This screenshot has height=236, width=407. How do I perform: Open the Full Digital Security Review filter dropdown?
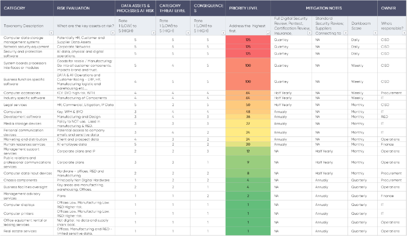[309, 33]
